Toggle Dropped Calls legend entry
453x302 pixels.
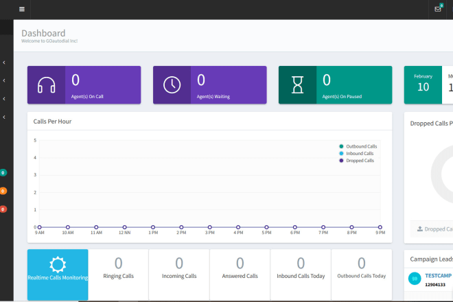(x=356, y=161)
